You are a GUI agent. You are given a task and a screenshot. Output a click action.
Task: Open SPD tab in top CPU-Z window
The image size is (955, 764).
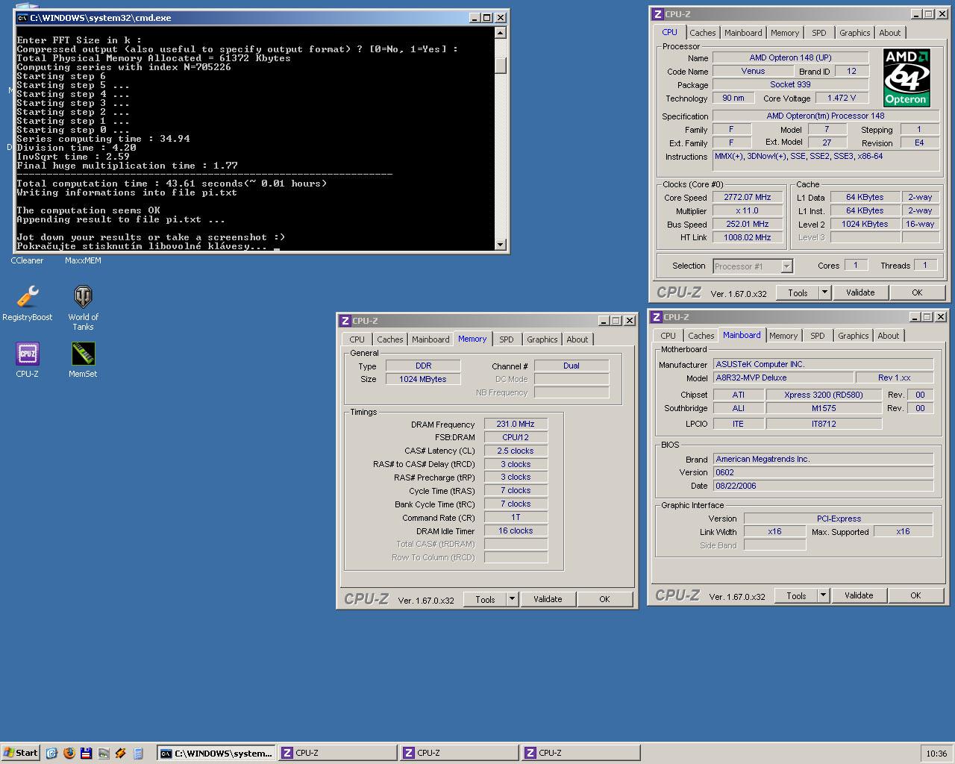coord(819,33)
